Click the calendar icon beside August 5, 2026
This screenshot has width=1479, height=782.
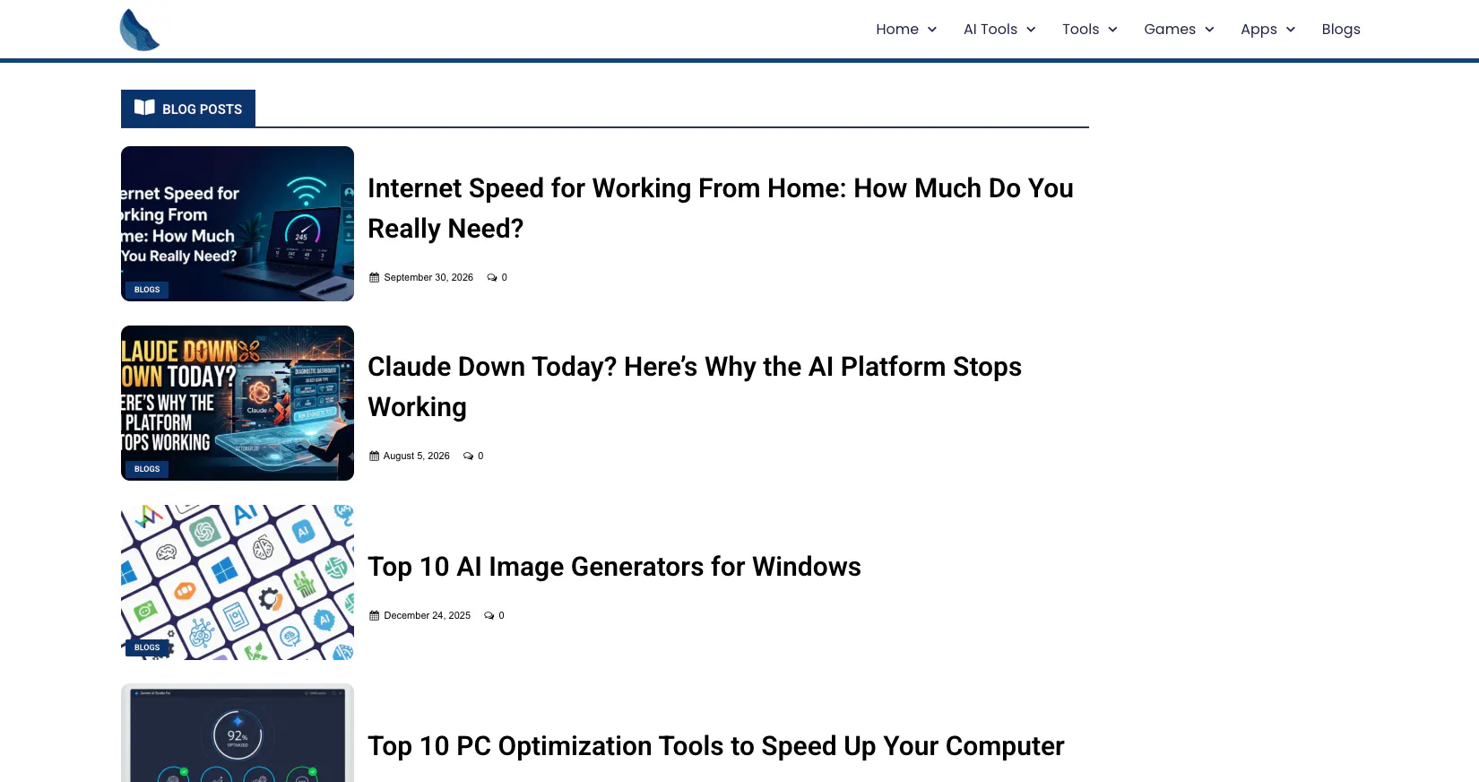(x=375, y=456)
